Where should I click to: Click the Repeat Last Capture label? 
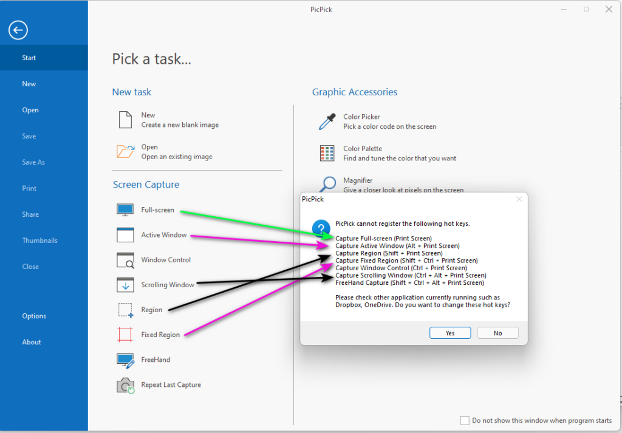pos(171,385)
